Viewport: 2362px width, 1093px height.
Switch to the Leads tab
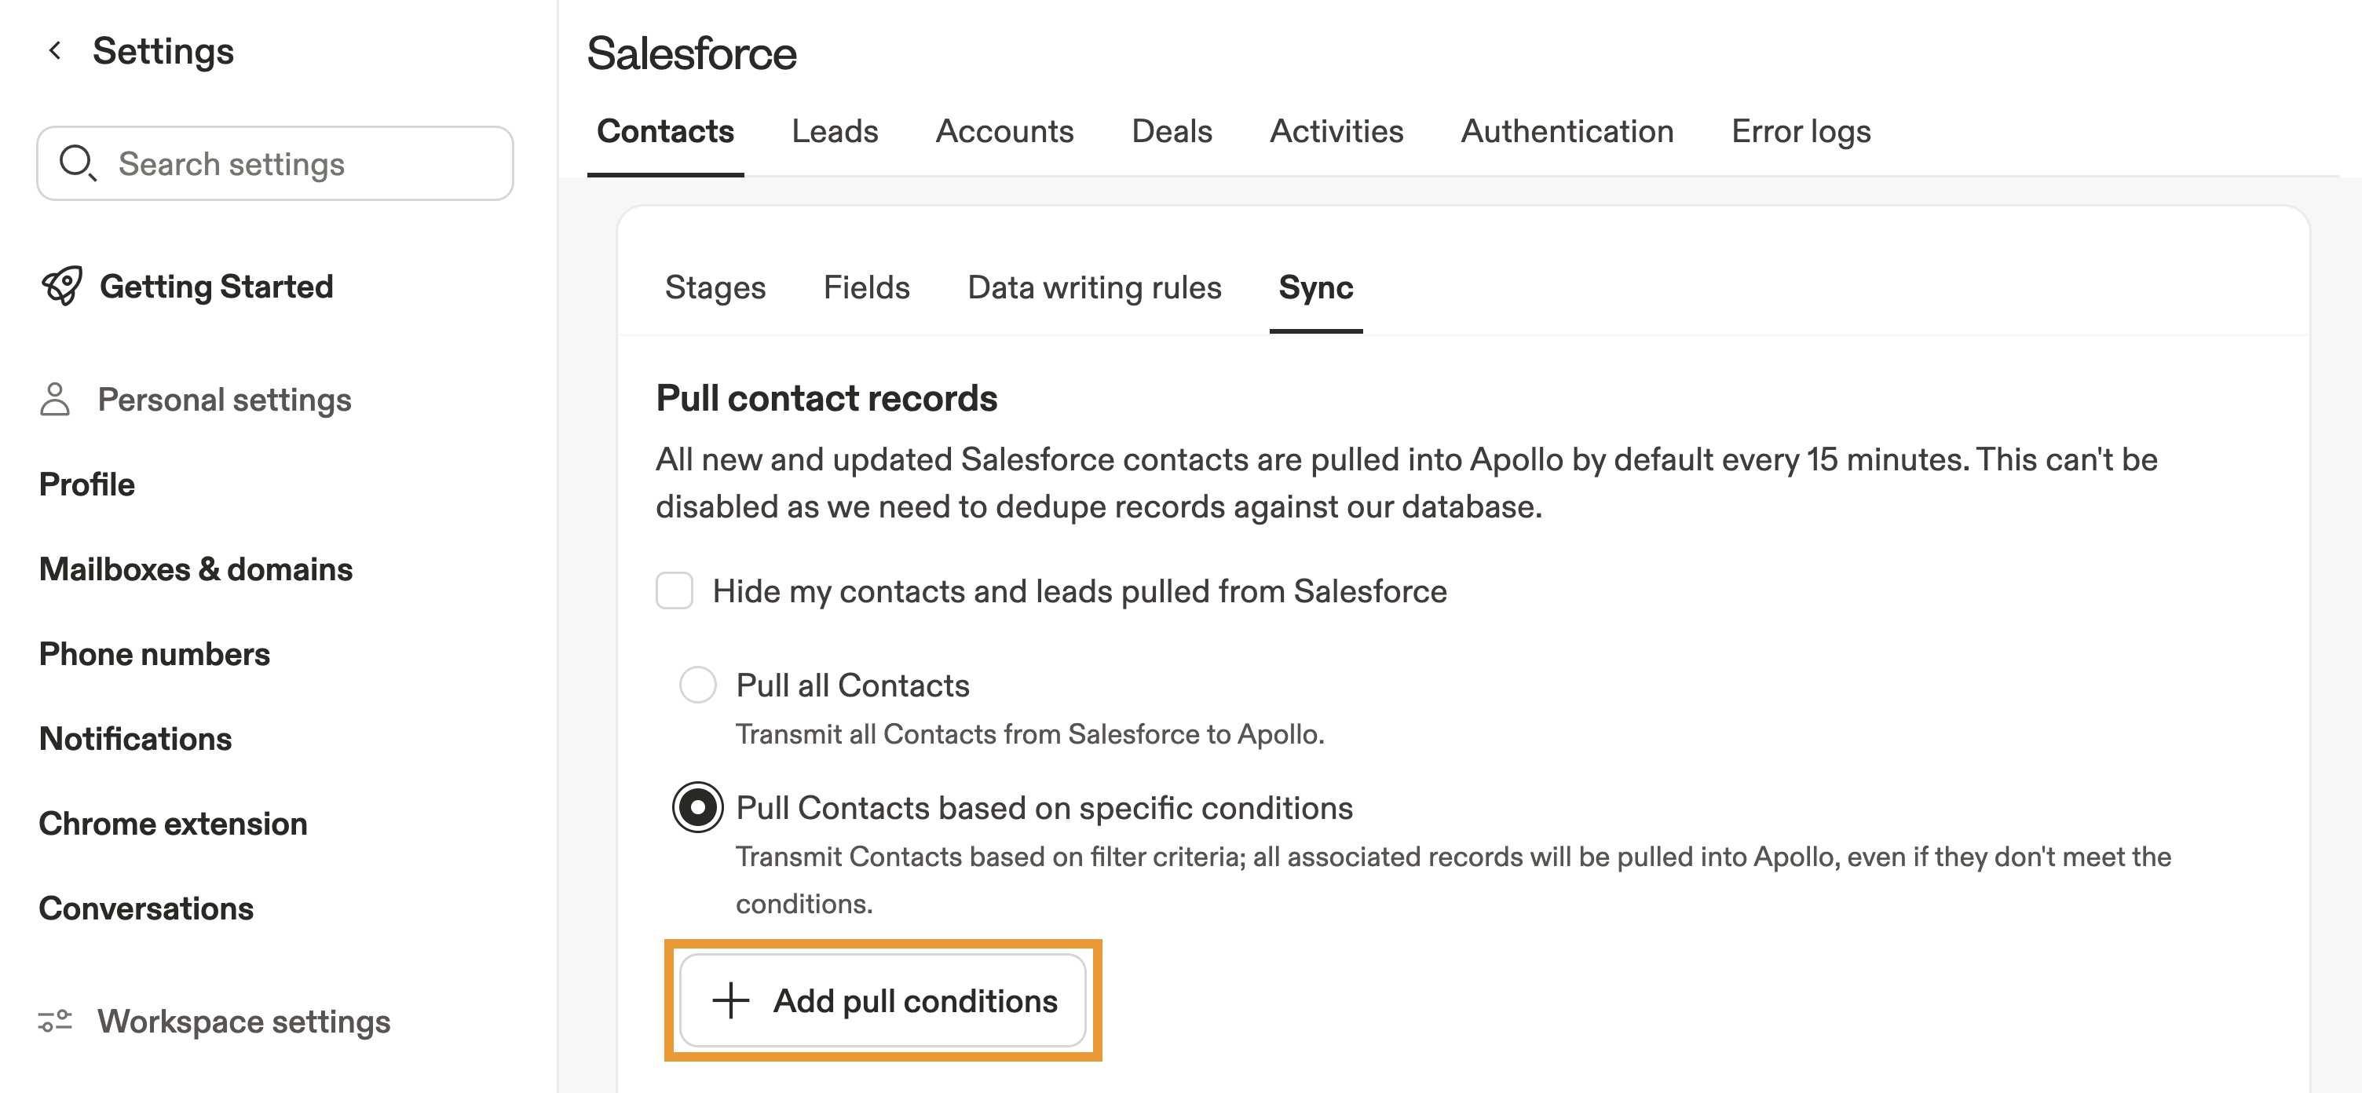click(x=835, y=132)
